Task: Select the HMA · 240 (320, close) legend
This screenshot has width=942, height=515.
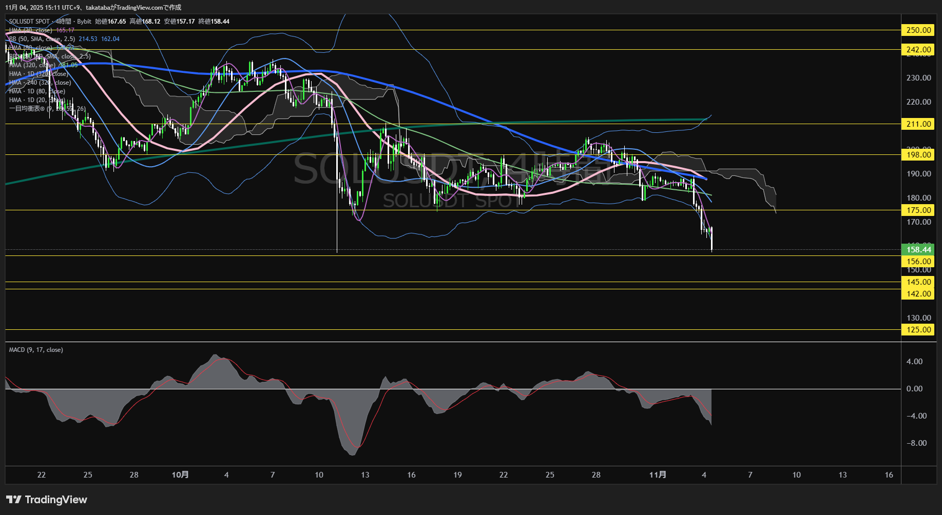Action: point(40,83)
